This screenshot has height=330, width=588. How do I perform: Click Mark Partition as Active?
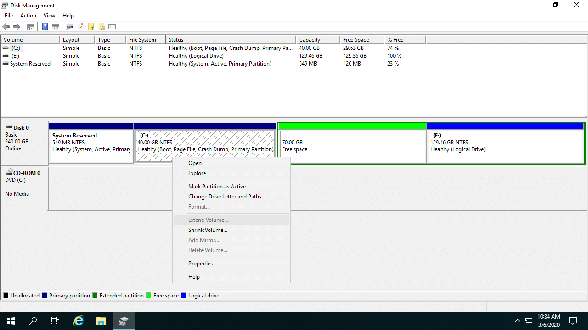tap(217, 186)
